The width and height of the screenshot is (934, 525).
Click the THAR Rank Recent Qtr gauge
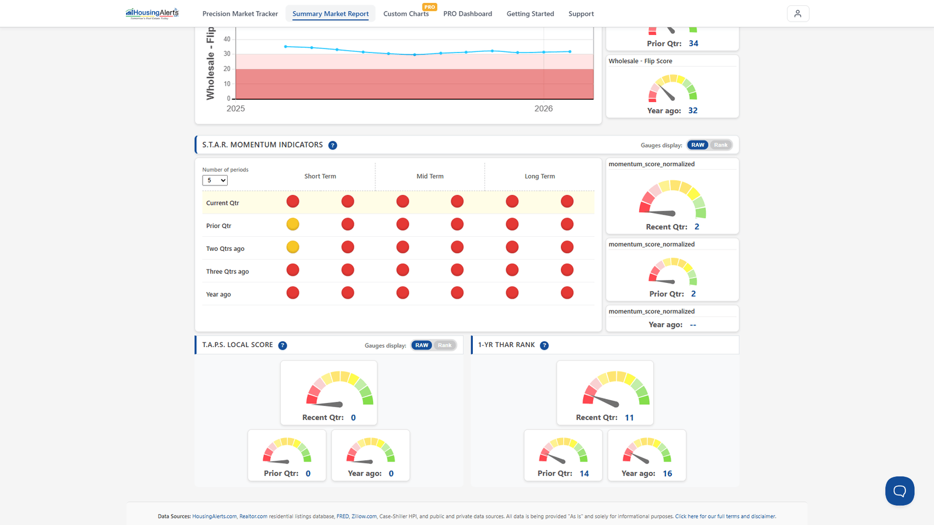(x=616, y=388)
